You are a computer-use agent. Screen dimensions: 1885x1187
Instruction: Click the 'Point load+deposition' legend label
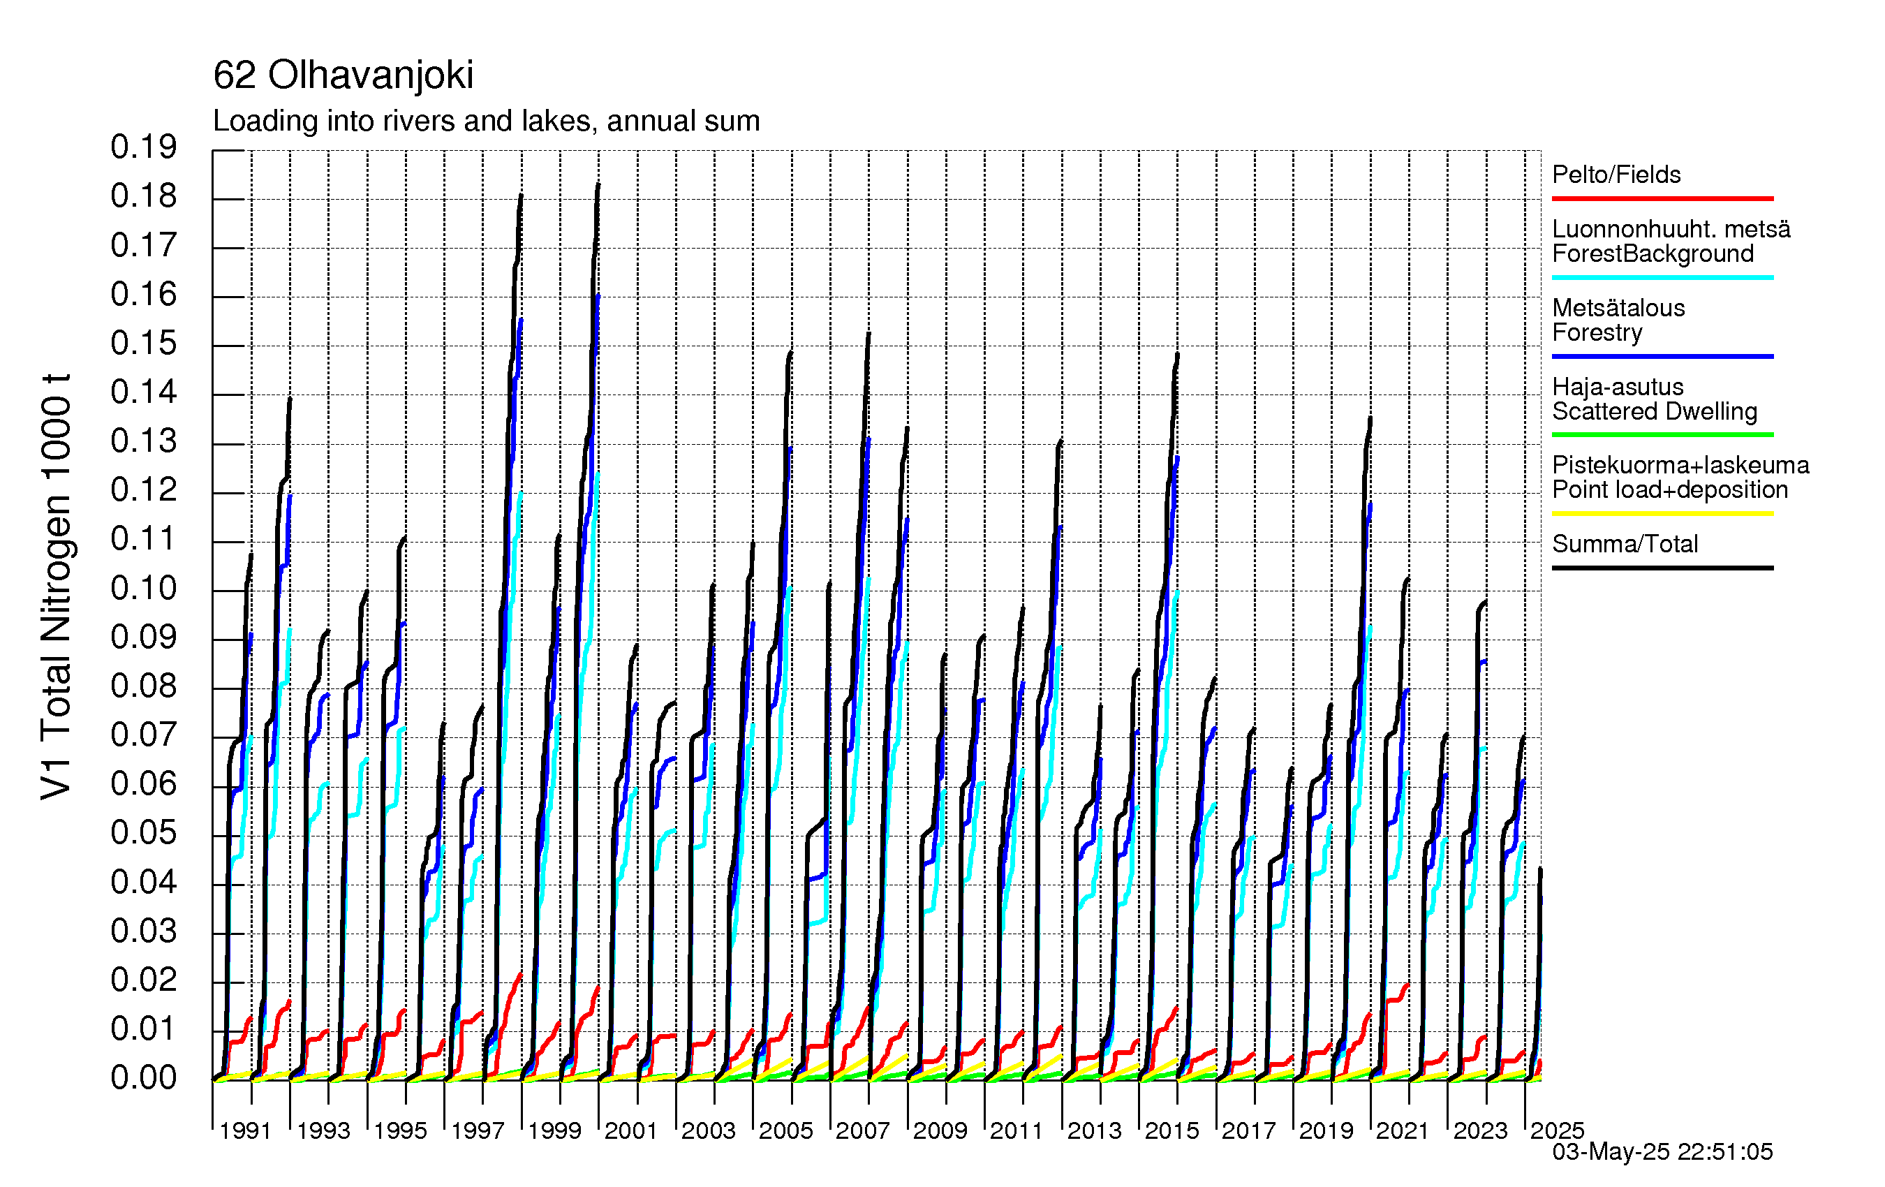coord(1670,489)
